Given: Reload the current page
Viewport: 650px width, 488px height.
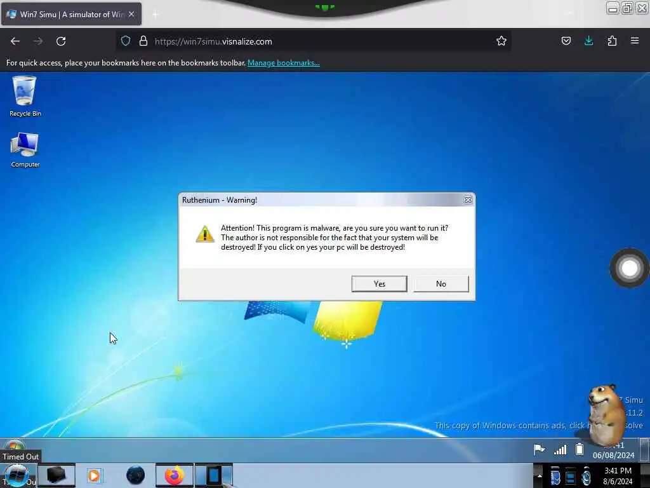Looking at the screenshot, I should tap(61, 41).
